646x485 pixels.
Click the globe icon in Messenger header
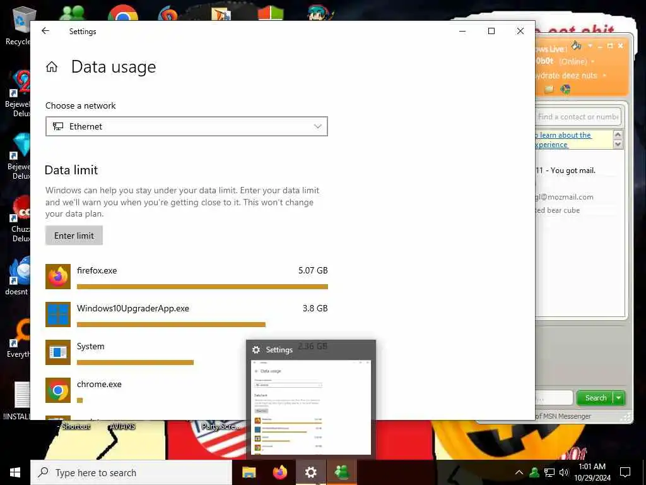click(565, 89)
